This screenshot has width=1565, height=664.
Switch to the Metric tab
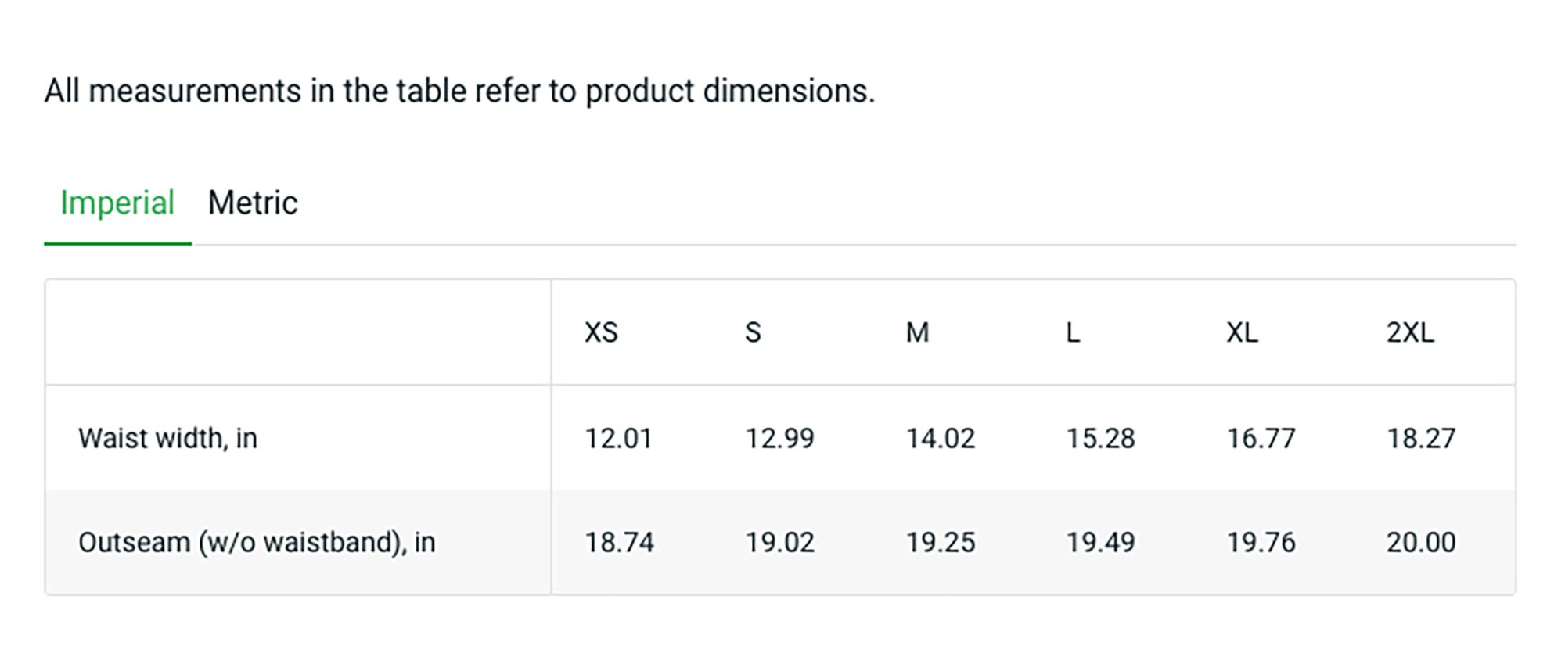253,203
